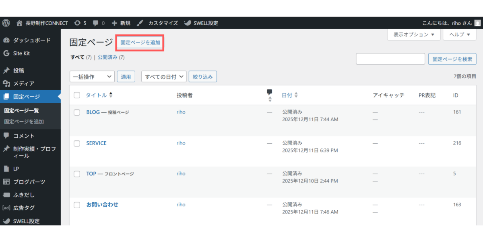
Task: Open the 一括操作 bulk actions dropdown
Action: [x=92, y=77]
